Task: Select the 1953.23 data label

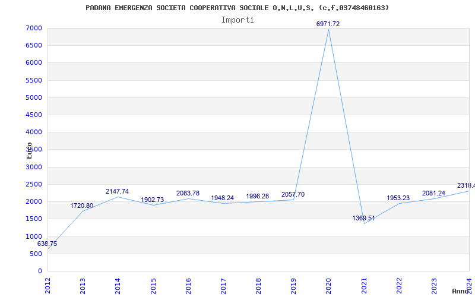Action: point(398,198)
